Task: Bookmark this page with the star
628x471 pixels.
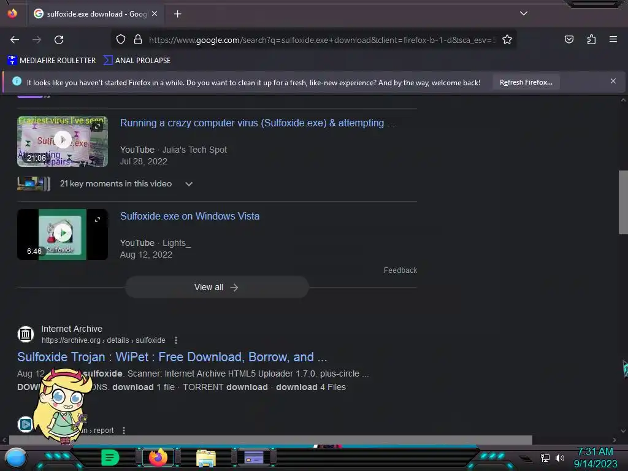Action: [x=507, y=39]
